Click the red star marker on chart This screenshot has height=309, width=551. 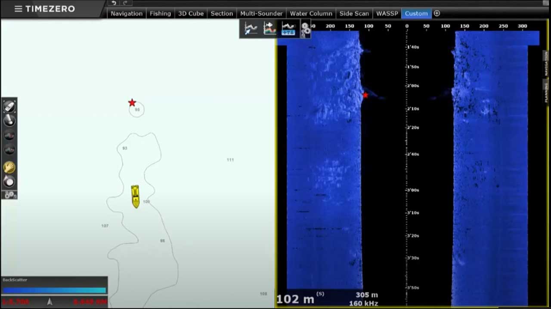click(132, 103)
